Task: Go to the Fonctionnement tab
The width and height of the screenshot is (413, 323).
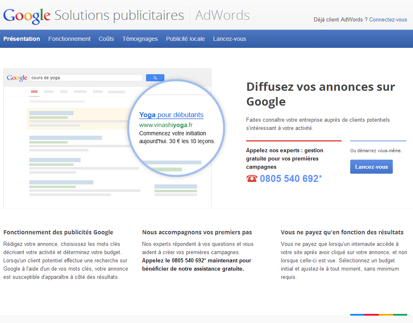Action: [x=69, y=39]
